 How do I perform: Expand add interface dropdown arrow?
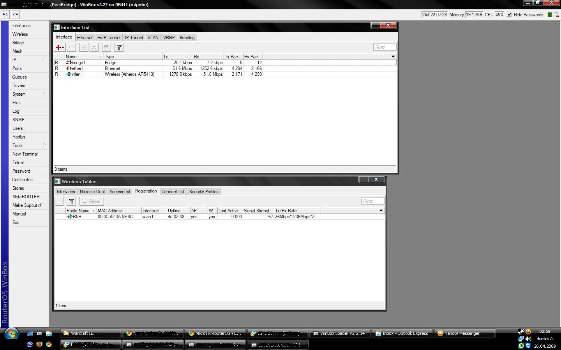coord(63,48)
